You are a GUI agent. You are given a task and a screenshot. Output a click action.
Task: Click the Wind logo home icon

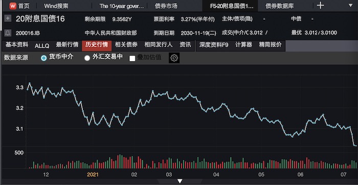13,6
